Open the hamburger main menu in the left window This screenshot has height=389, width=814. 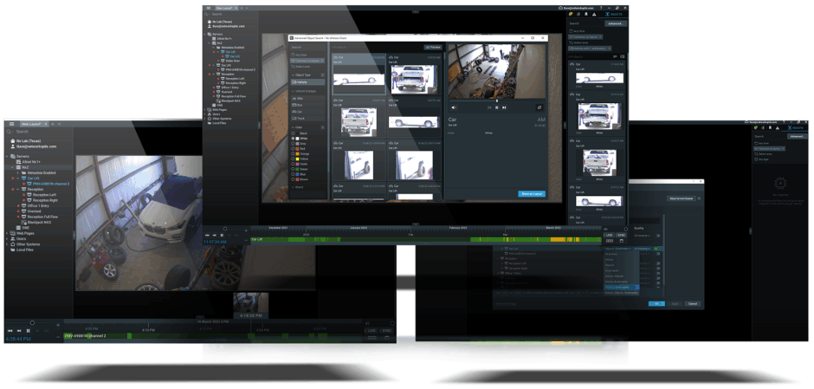pos(12,125)
